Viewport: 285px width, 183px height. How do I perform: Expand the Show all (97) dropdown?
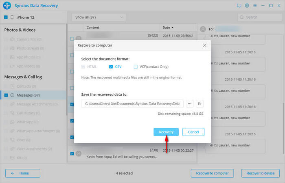98,17
